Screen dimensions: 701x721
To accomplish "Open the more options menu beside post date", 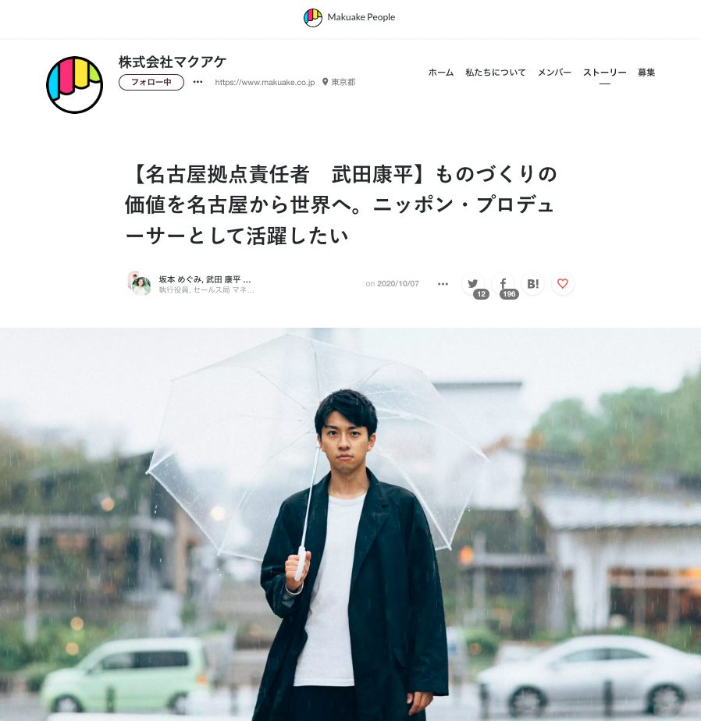I will [x=443, y=284].
